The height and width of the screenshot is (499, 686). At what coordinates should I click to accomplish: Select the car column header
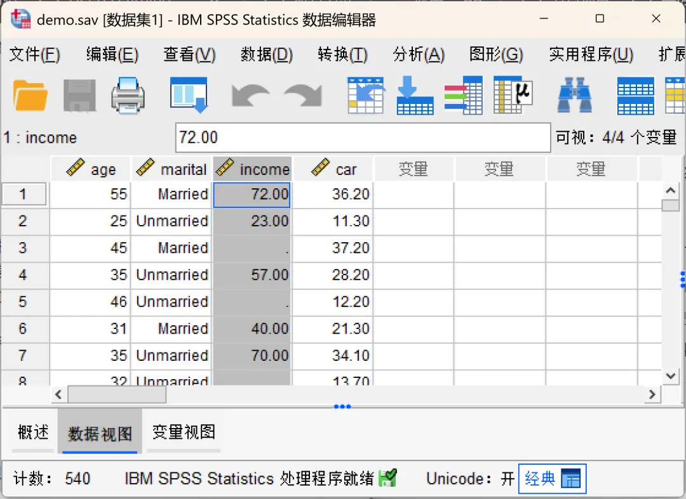[x=333, y=169]
